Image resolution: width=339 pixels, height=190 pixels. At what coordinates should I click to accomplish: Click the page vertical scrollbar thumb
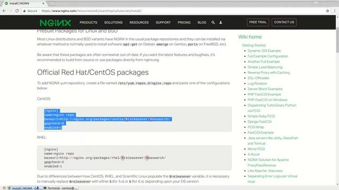337,40
